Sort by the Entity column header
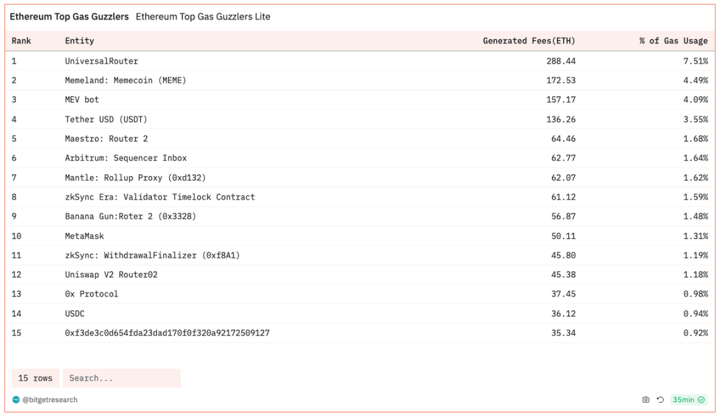 [79, 41]
